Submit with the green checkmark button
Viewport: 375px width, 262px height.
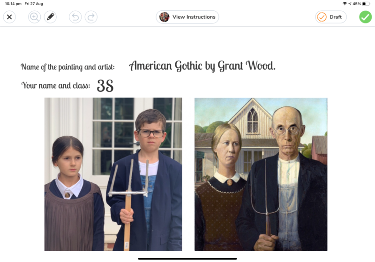pyautogui.click(x=366, y=17)
